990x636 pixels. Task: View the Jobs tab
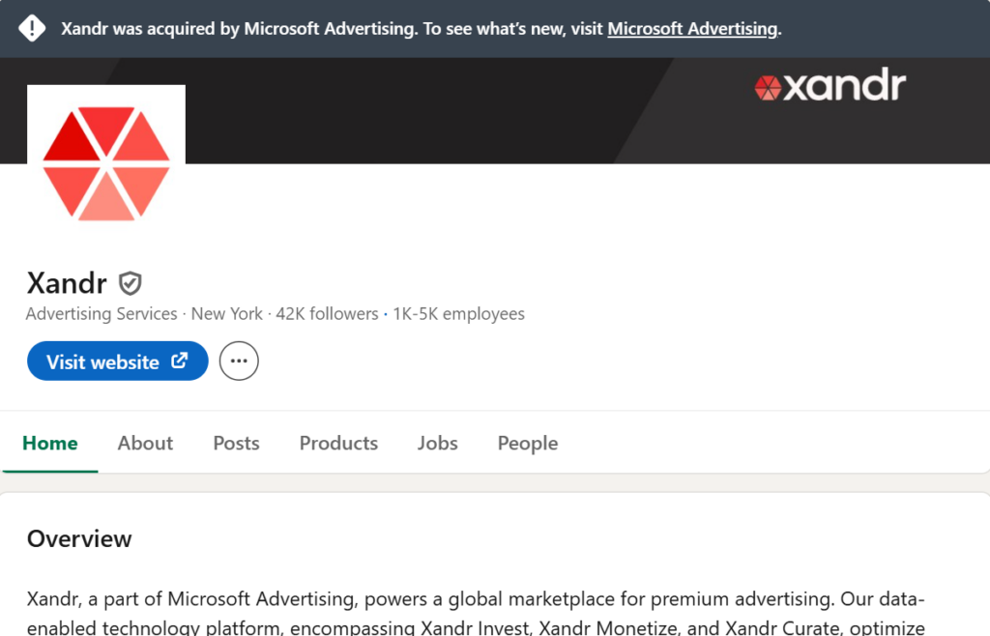(437, 443)
